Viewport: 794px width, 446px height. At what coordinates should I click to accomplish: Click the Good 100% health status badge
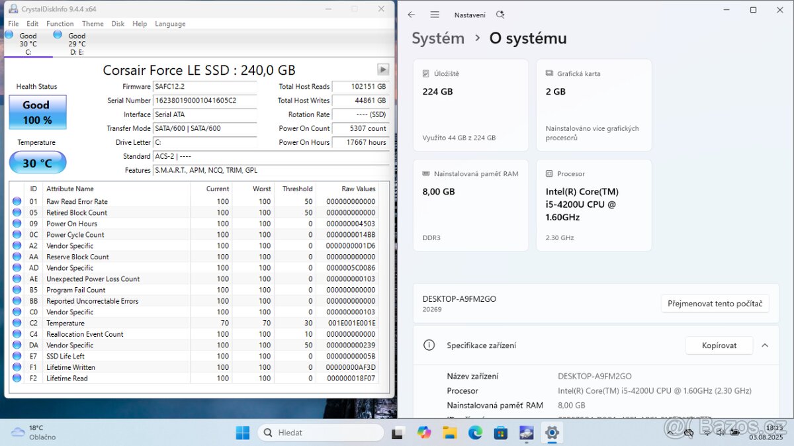pyautogui.click(x=37, y=112)
